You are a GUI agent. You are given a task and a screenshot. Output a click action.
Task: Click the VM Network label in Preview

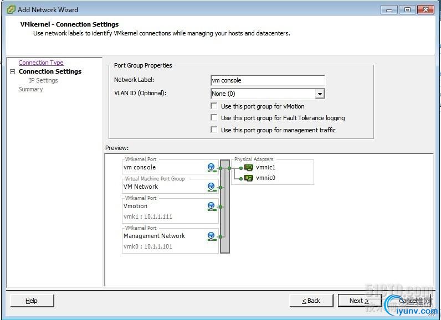coord(141,187)
